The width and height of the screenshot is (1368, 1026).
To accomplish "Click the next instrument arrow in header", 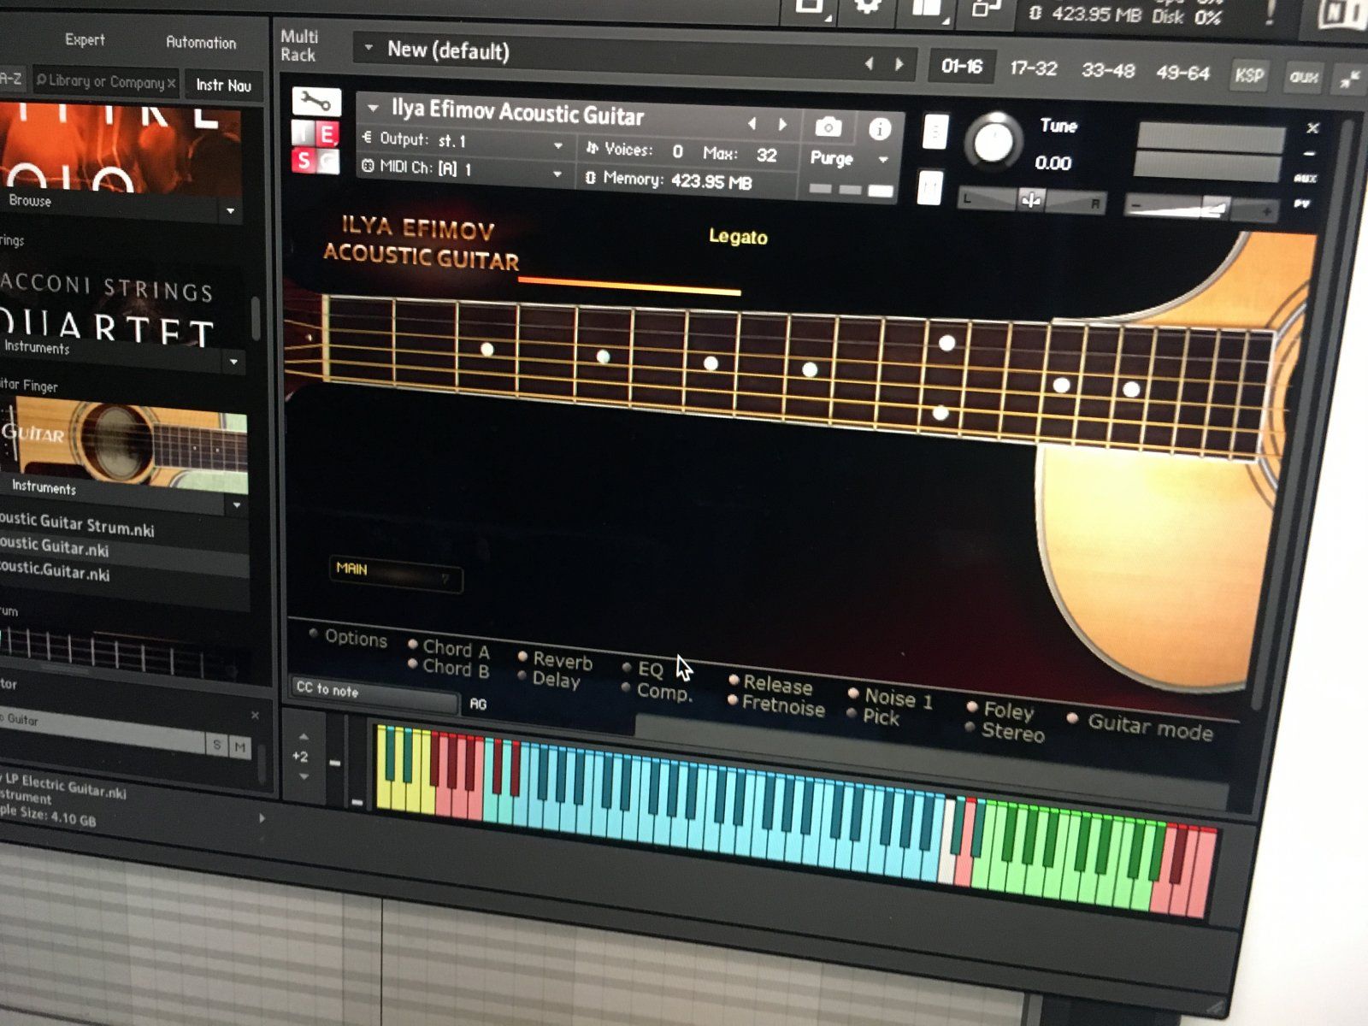I will (782, 125).
